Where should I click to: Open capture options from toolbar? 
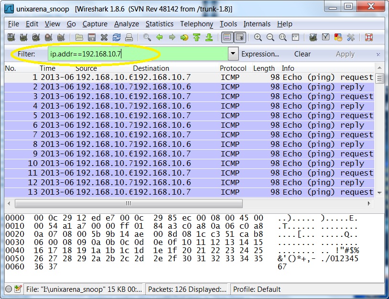(23, 37)
